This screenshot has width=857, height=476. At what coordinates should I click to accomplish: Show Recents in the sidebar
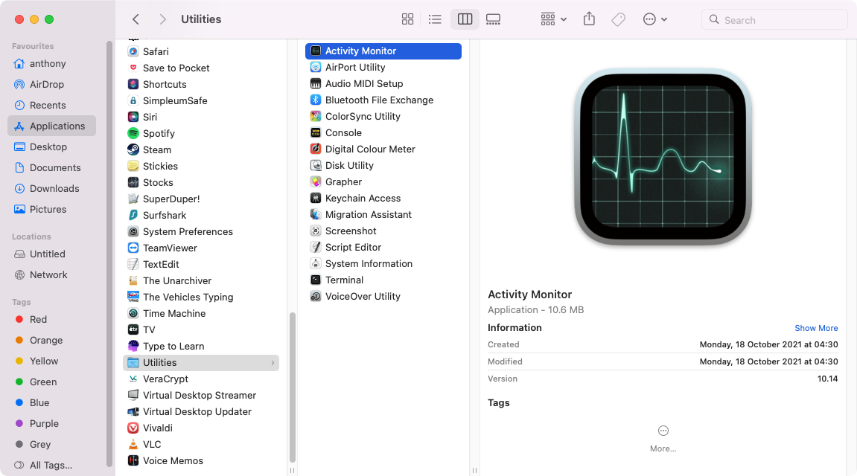(52, 105)
